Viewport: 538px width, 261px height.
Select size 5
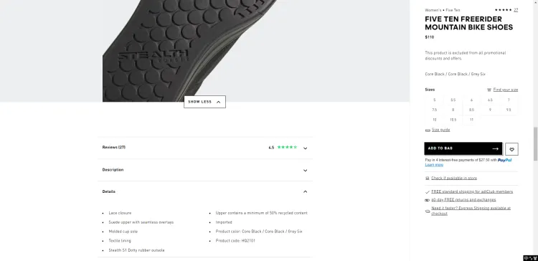(435, 100)
